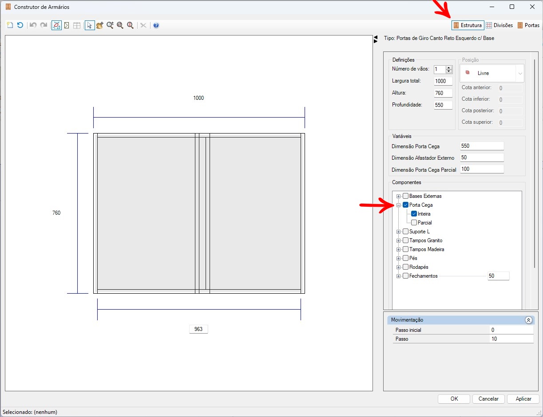
Task: Switch to the Divisões tab
Action: [x=499, y=25]
